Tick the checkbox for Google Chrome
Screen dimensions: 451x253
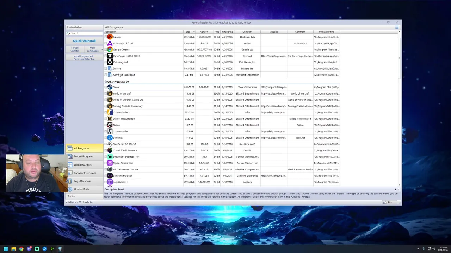pos(106,50)
